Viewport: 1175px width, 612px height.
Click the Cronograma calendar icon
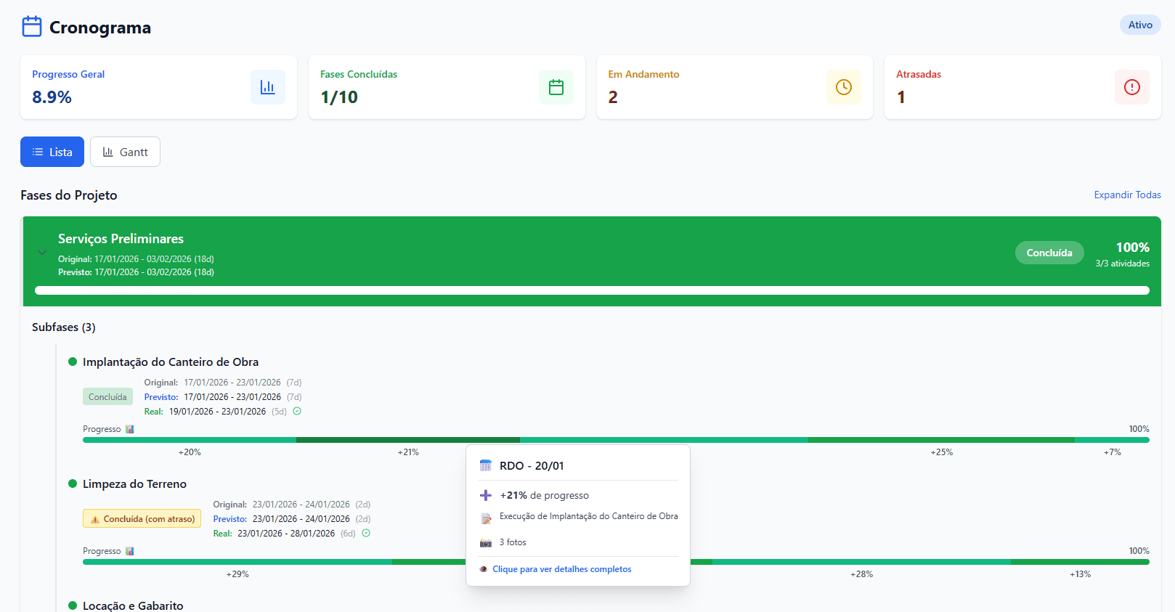tap(32, 27)
